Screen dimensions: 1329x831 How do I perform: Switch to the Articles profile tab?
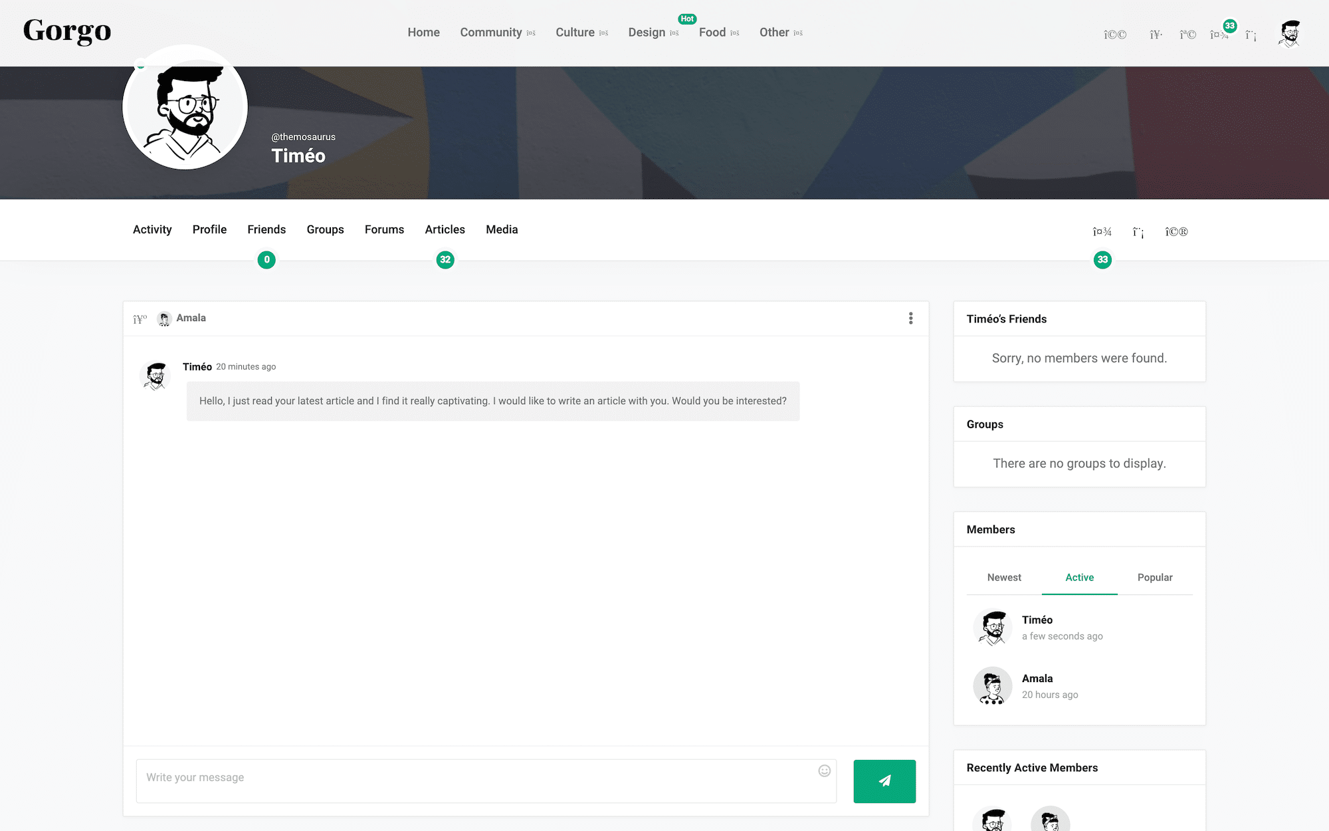point(445,229)
